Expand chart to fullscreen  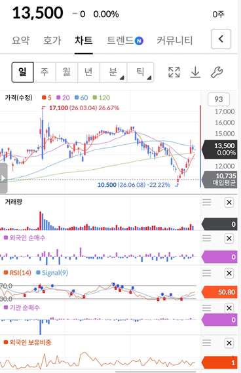[x=174, y=72]
